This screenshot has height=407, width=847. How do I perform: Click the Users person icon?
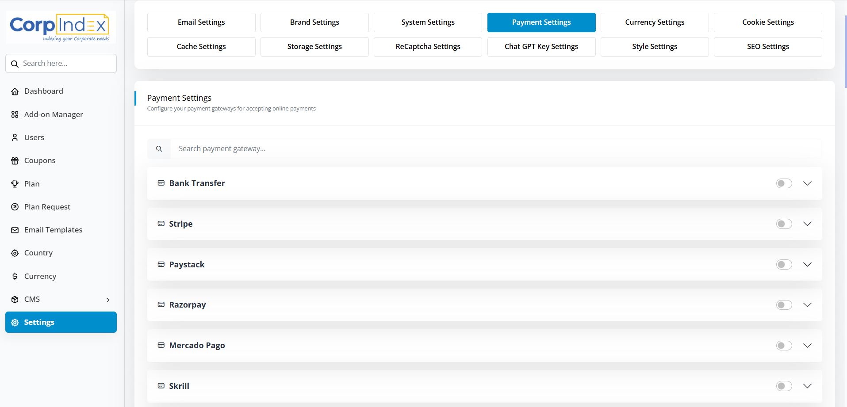[x=15, y=138]
